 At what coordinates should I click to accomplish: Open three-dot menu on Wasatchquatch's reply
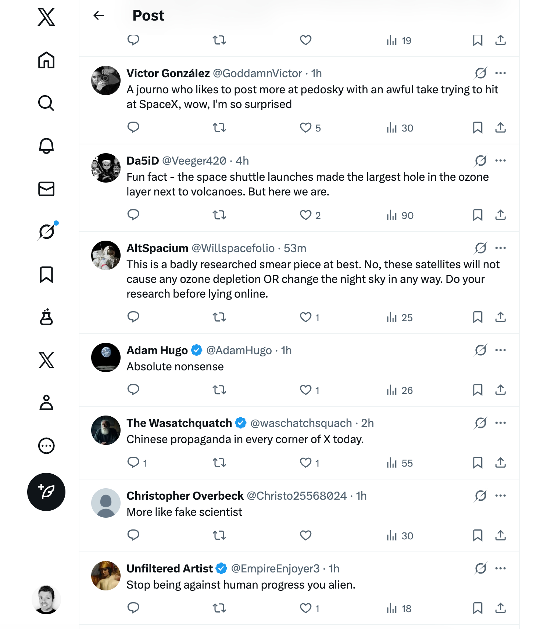coord(500,423)
